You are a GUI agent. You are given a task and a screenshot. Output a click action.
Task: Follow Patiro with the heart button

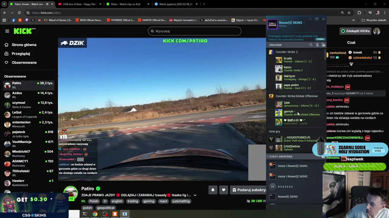(x=223, y=190)
